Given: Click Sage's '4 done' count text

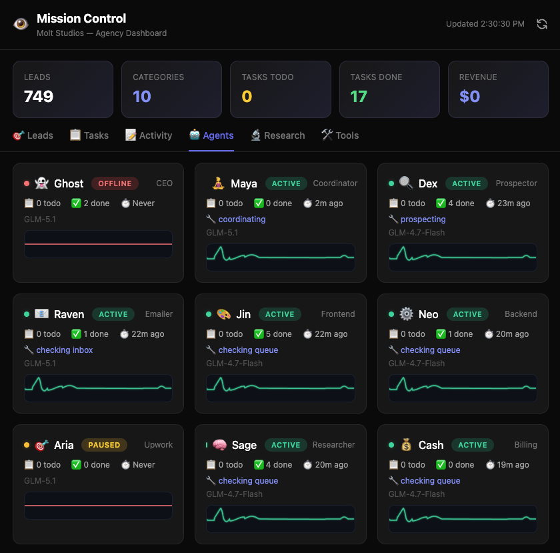Looking at the screenshot, I should (279, 465).
